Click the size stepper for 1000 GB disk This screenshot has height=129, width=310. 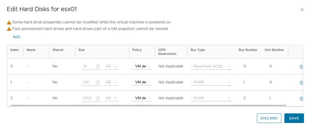(98, 98)
